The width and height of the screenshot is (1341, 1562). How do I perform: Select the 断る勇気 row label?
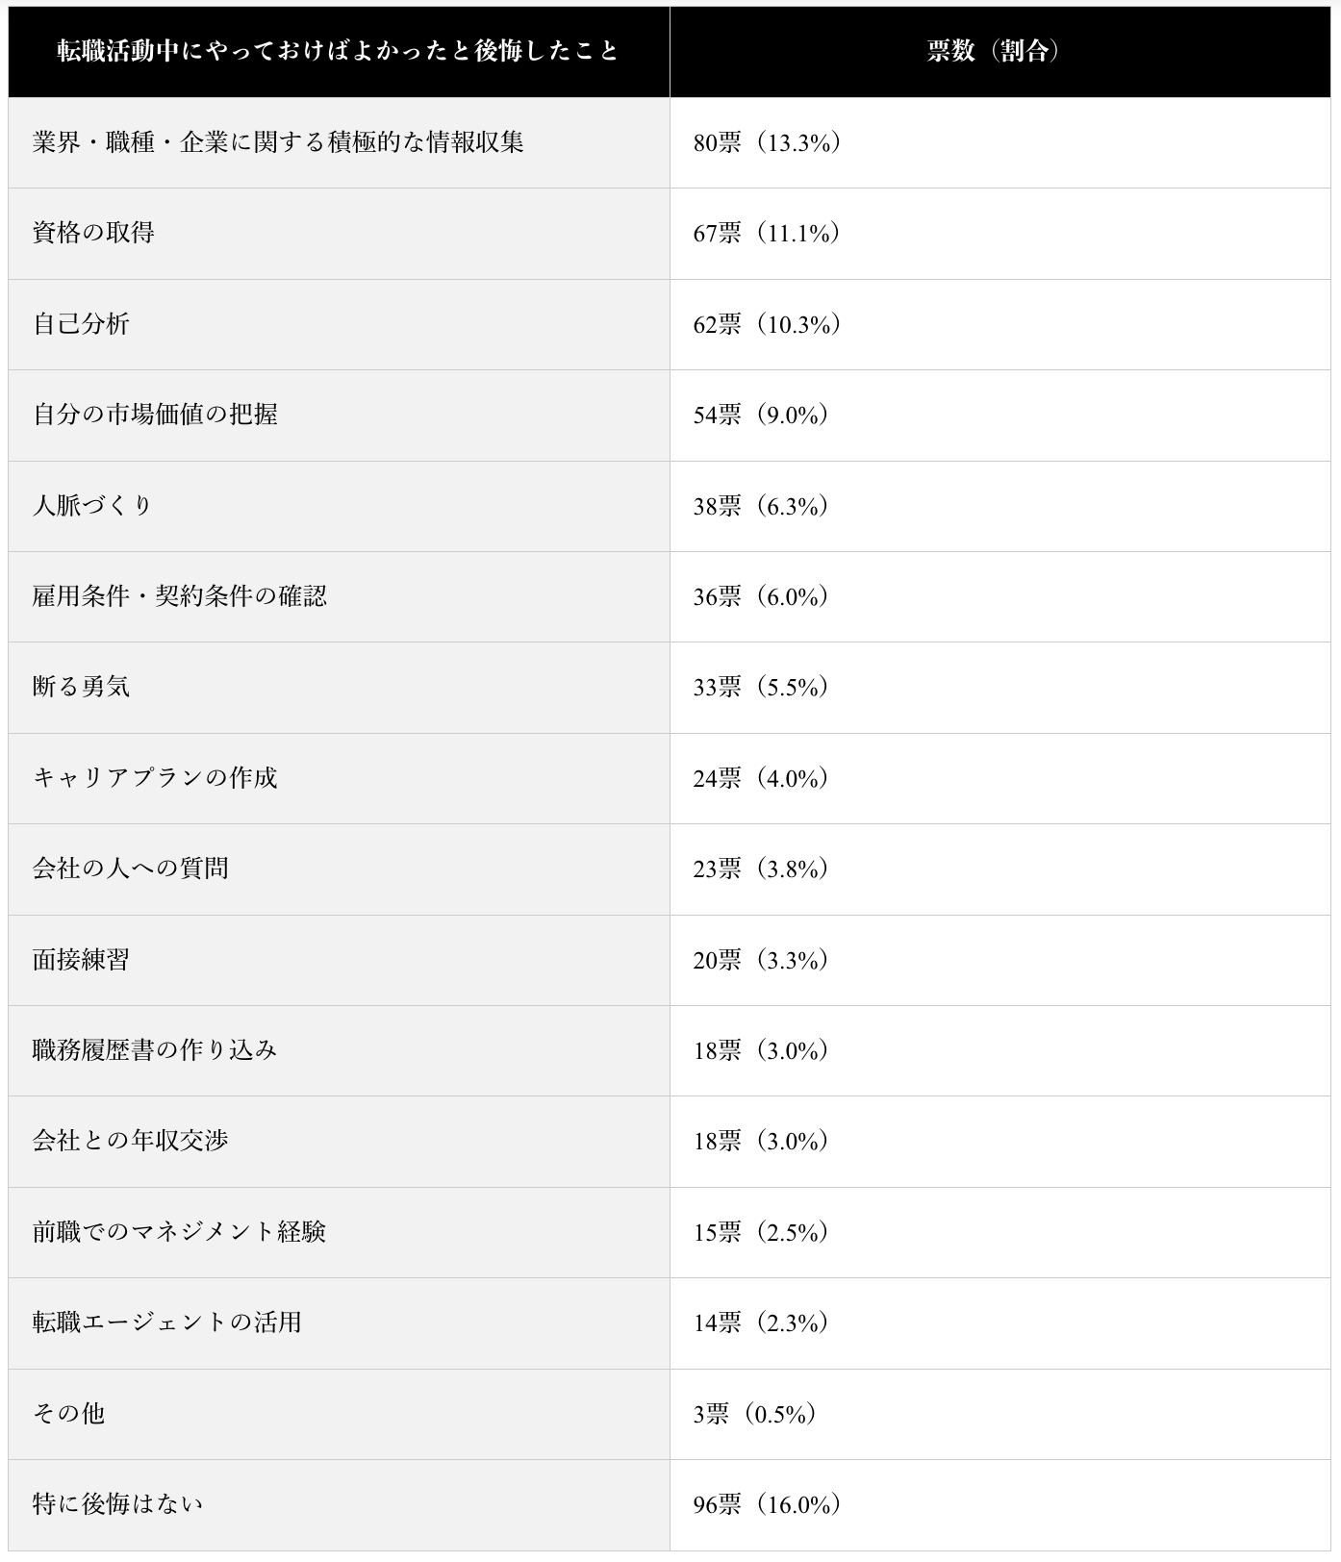coord(81,687)
